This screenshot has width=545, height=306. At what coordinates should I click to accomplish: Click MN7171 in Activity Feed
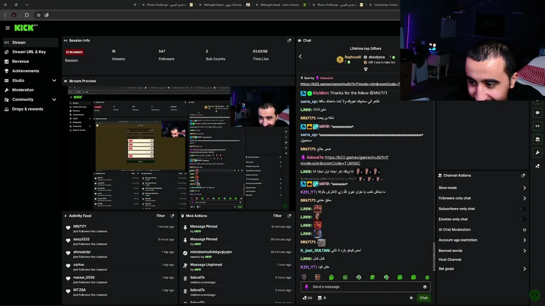[80, 227]
